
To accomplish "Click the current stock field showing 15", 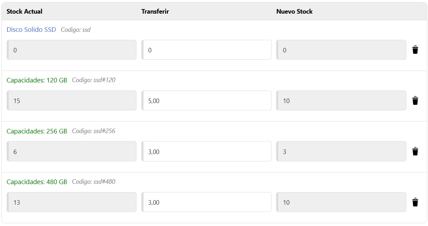I will click(72, 101).
